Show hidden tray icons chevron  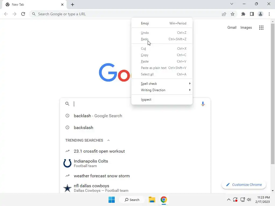pyautogui.click(x=229, y=200)
